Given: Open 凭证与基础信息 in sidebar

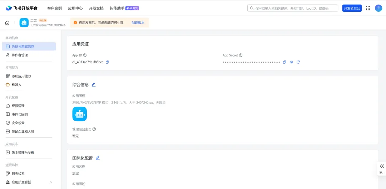Looking at the screenshot, I should [x=29, y=46].
